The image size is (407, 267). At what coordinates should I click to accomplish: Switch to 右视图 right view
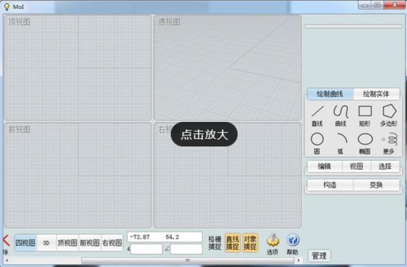112,243
